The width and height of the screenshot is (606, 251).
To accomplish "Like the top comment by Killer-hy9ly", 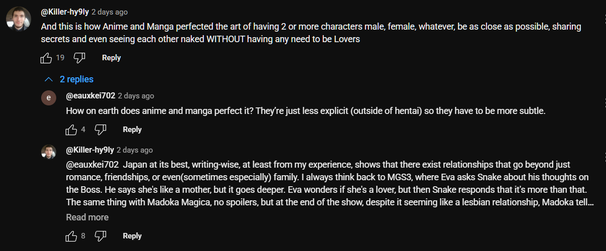I will click(x=46, y=58).
